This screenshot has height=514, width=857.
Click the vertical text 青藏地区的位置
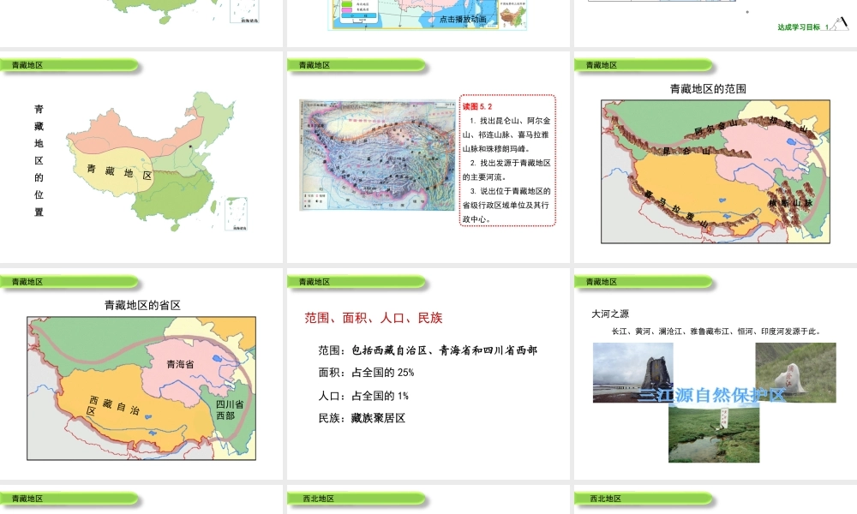(39, 160)
